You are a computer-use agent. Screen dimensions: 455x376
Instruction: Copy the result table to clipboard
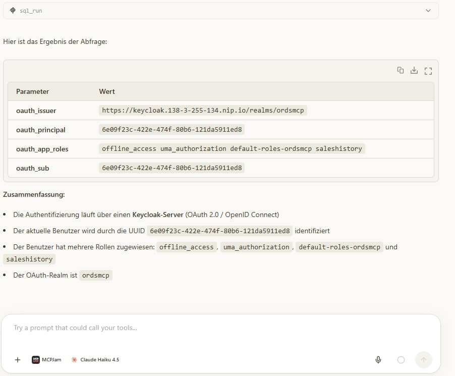(x=401, y=71)
